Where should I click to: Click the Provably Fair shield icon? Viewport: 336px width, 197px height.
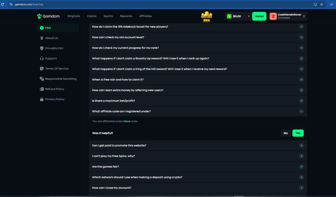[42, 48]
